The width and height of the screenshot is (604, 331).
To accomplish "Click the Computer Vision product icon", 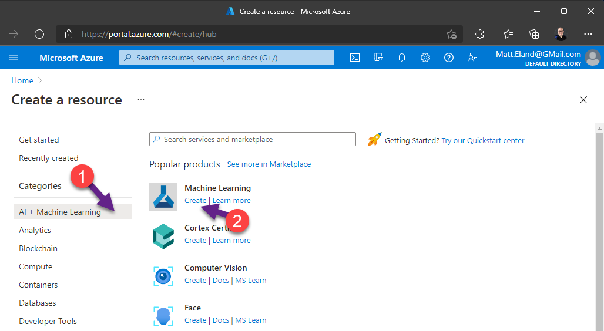I will (163, 276).
